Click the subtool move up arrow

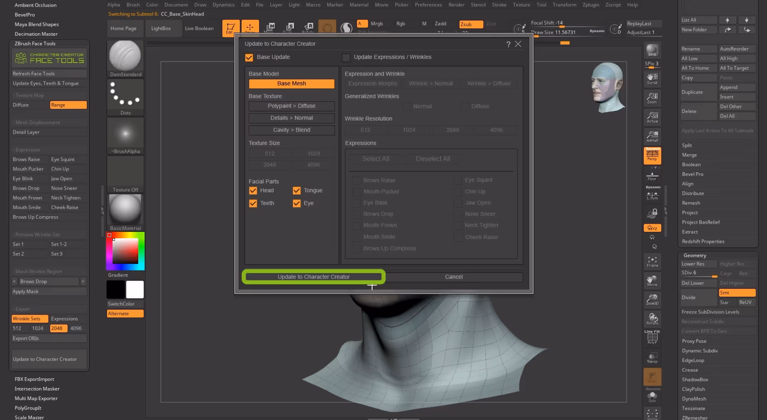tap(727, 20)
